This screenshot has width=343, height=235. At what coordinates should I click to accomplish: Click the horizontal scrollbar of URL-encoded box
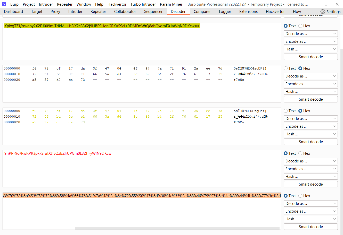click(x=177, y=228)
